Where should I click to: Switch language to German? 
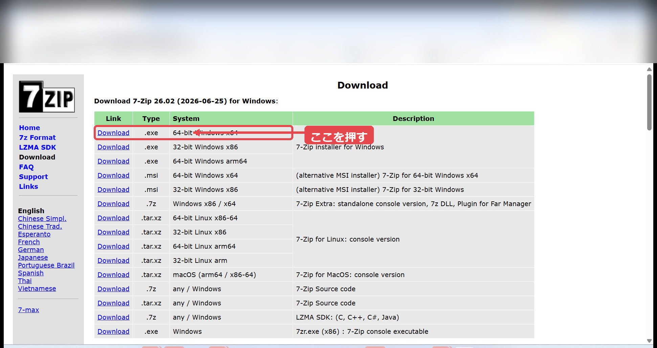point(31,250)
